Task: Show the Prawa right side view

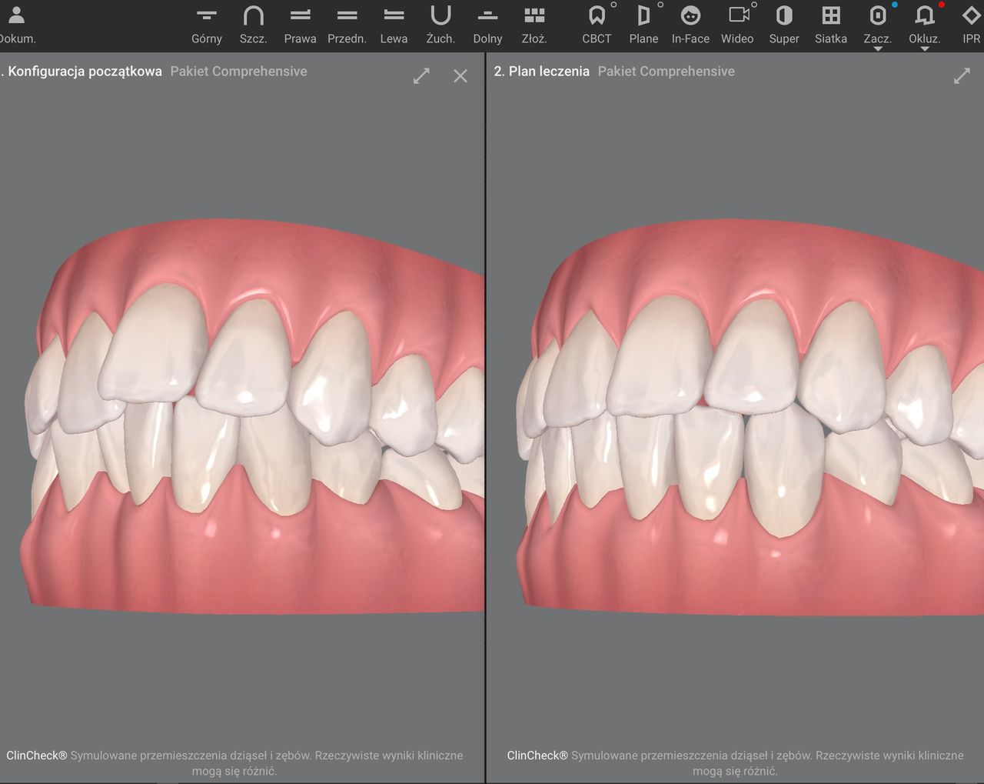Action: 300,24
